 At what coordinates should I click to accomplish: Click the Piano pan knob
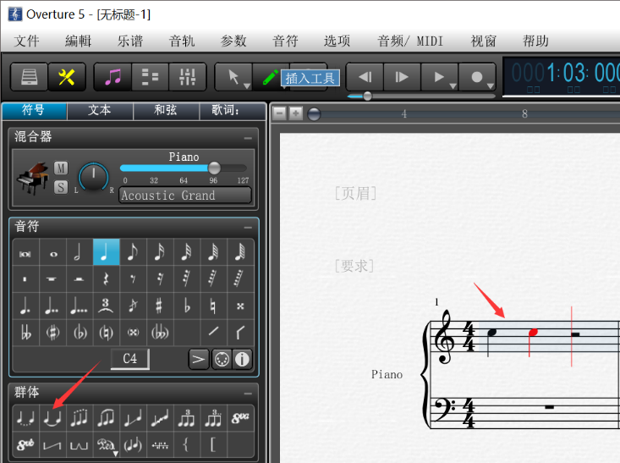pos(93,177)
